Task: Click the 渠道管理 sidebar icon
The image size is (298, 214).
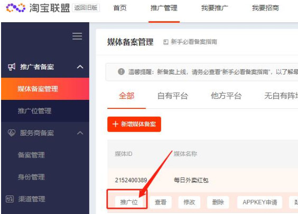Action: (10, 199)
